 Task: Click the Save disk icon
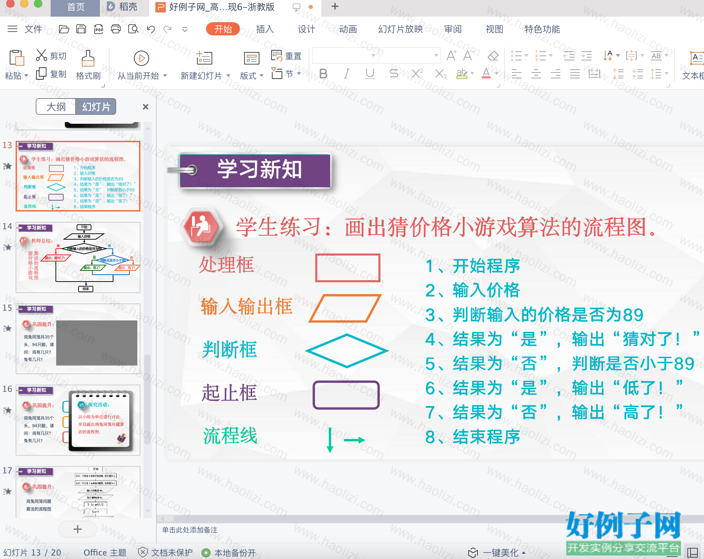[x=81, y=29]
